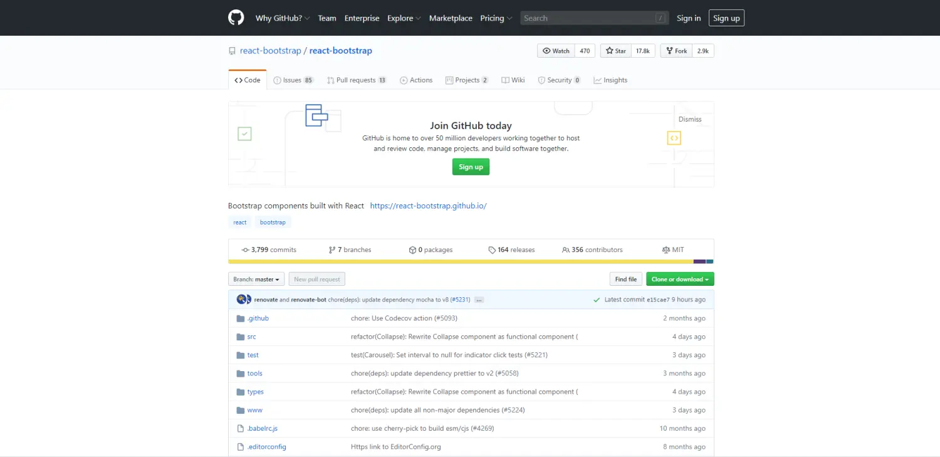Open the Issues tab

tap(293, 80)
